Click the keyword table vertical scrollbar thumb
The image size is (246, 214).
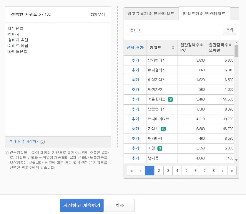(x=236, y=51)
